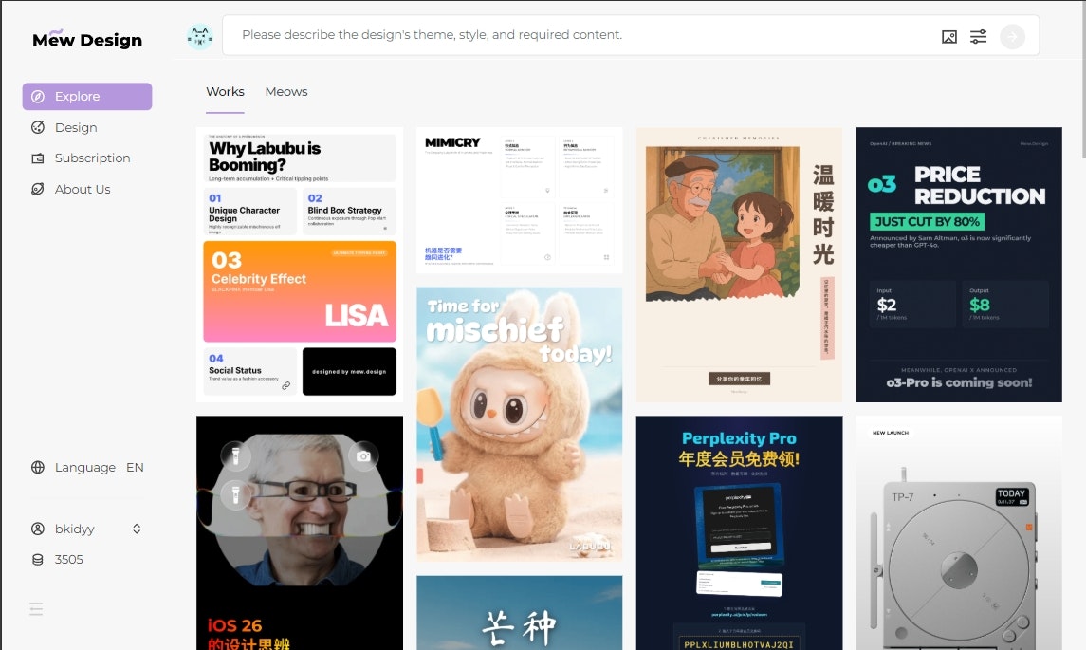Image resolution: width=1086 pixels, height=650 pixels.
Task: Click the Subscription wallet icon
Action: click(x=38, y=158)
